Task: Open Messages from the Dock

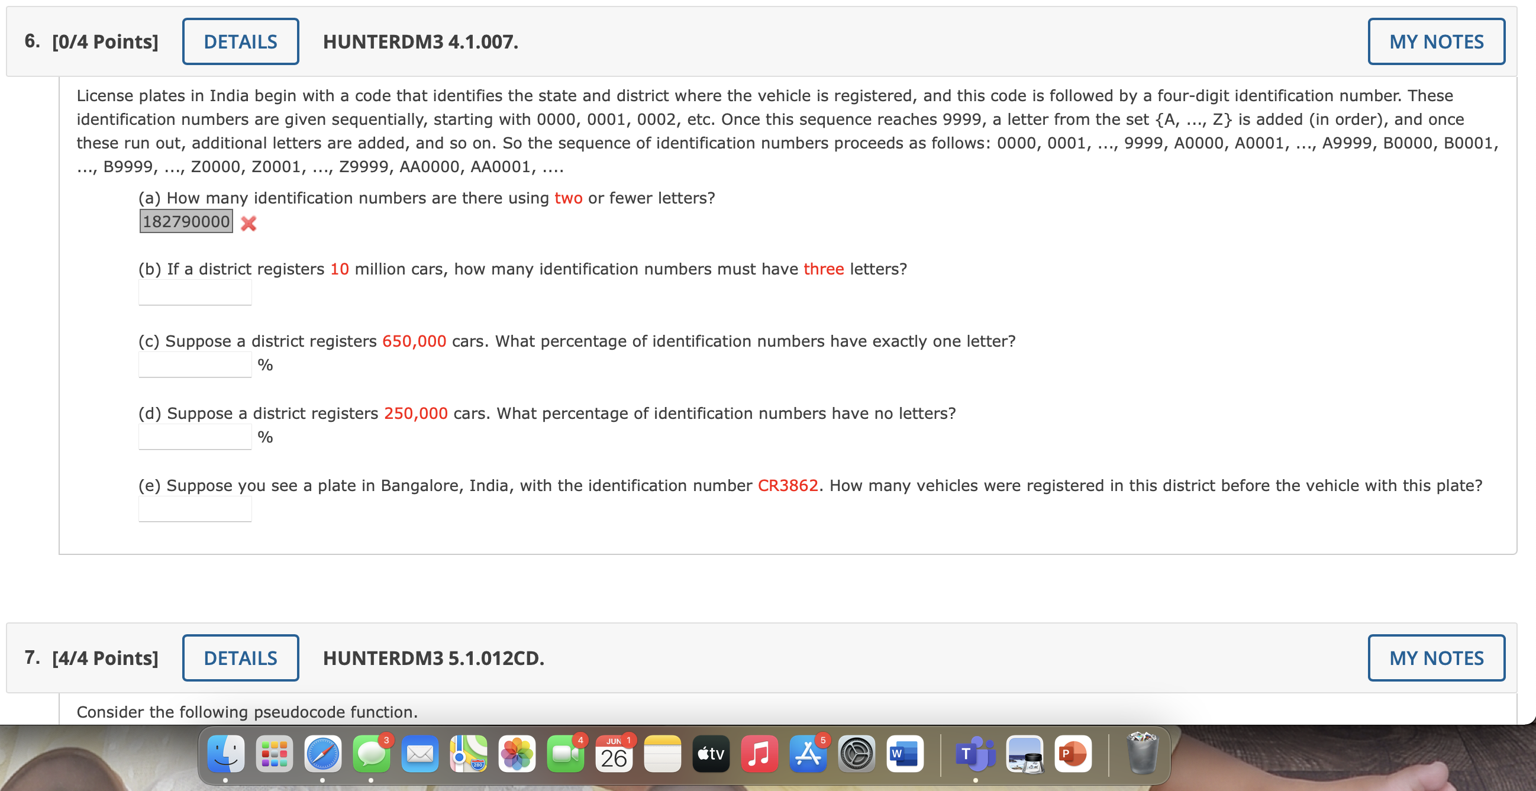Action: [x=372, y=754]
